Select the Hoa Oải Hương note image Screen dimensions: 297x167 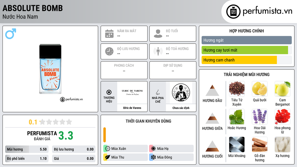(x=260, y=117)
